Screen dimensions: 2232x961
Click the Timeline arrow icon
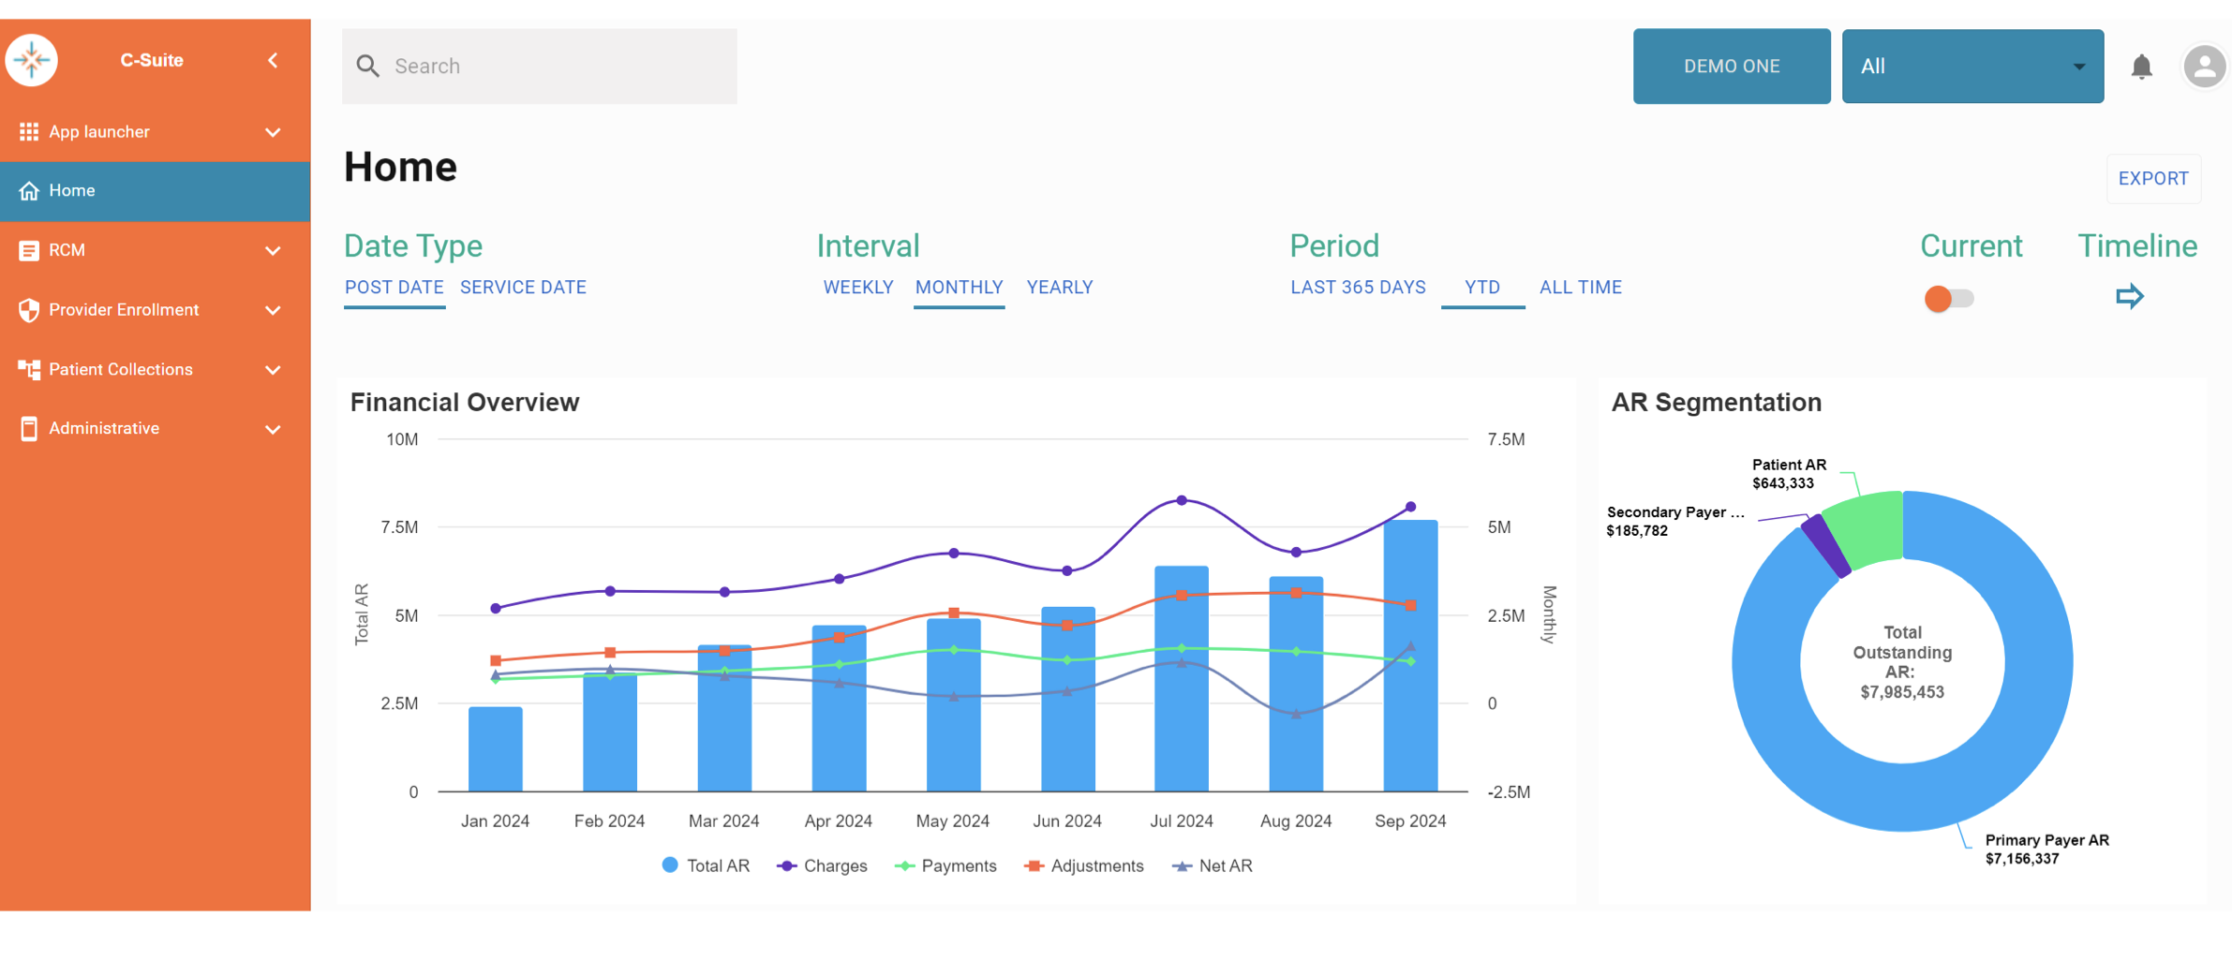click(x=2129, y=297)
